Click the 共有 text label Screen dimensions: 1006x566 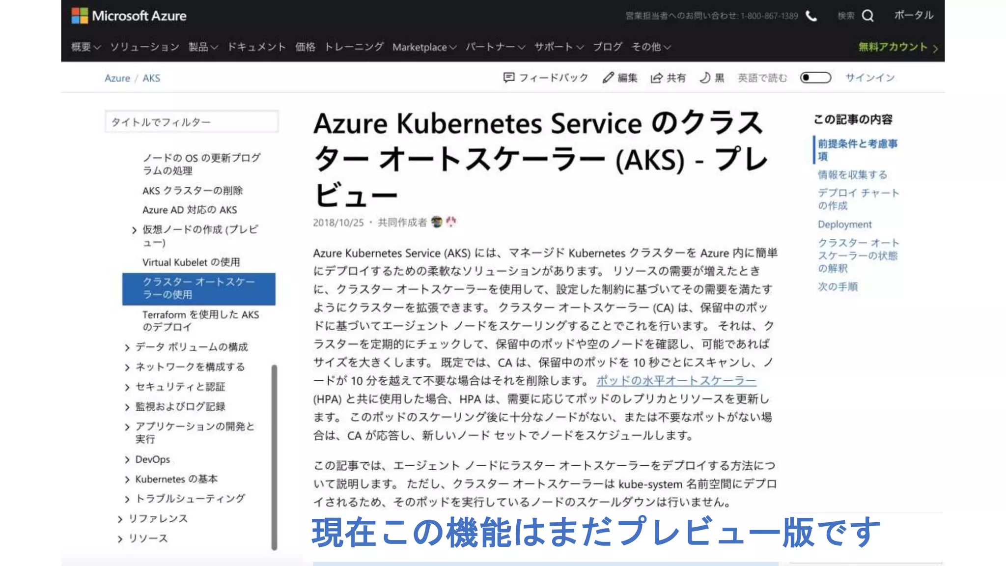[x=676, y=78]
